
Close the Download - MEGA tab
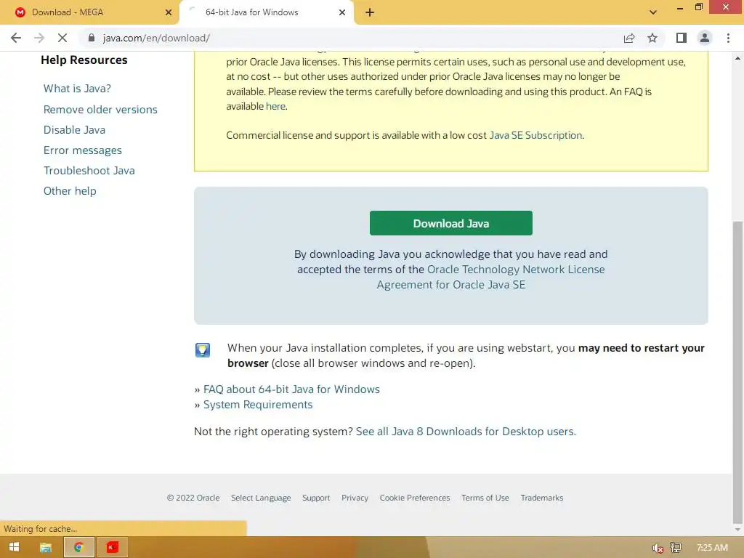point(169,13)
